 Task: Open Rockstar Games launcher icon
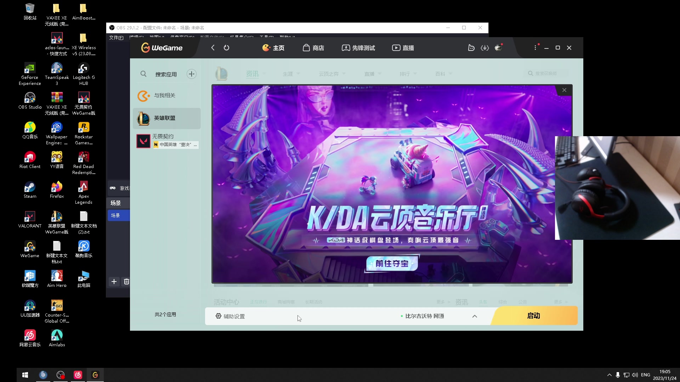point(84,133)
